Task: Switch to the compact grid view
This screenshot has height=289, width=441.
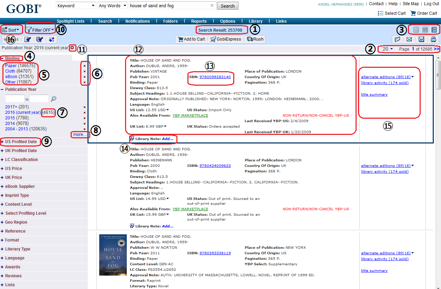Action: (x=416, y=30)
